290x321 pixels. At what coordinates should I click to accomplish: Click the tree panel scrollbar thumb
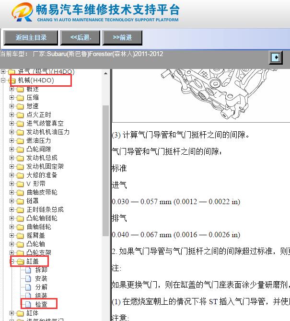click(x=105, y=171)
